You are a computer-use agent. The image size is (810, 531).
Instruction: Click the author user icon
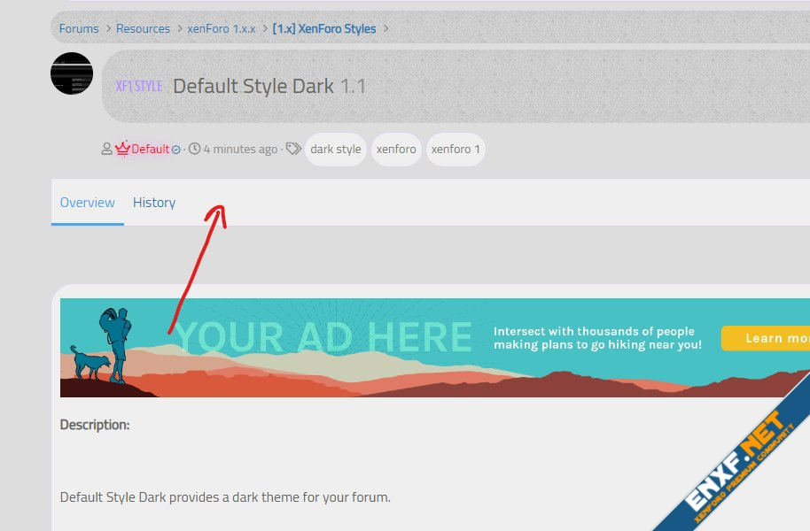[107, 150]
